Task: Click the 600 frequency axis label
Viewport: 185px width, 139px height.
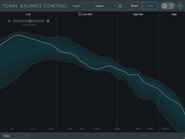Action: (x=82, y=129)
